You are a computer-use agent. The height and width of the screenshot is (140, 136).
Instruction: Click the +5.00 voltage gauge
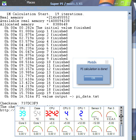pos(67,128)
